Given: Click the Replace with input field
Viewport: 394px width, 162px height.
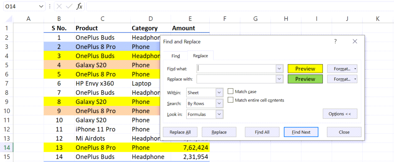Looking at the screenshot, I should [x=237, y=79].
